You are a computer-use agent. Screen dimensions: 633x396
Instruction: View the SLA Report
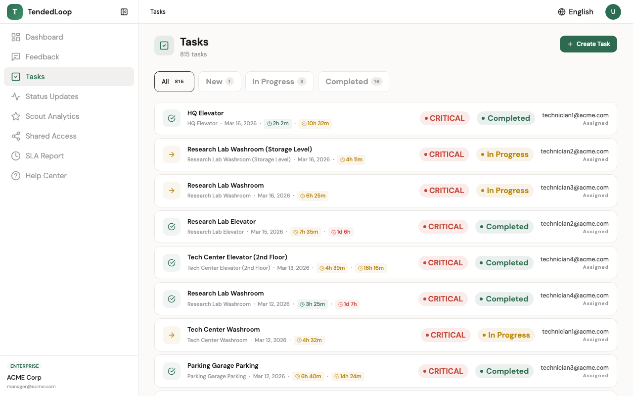pos(45,156)
